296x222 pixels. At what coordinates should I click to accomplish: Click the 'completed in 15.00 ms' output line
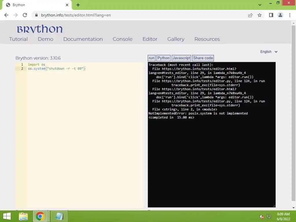pyautogui.click(x=171, y=117)
